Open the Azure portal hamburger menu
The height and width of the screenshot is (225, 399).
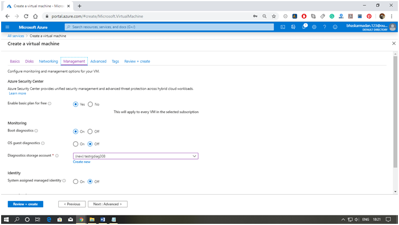(7, 27)
